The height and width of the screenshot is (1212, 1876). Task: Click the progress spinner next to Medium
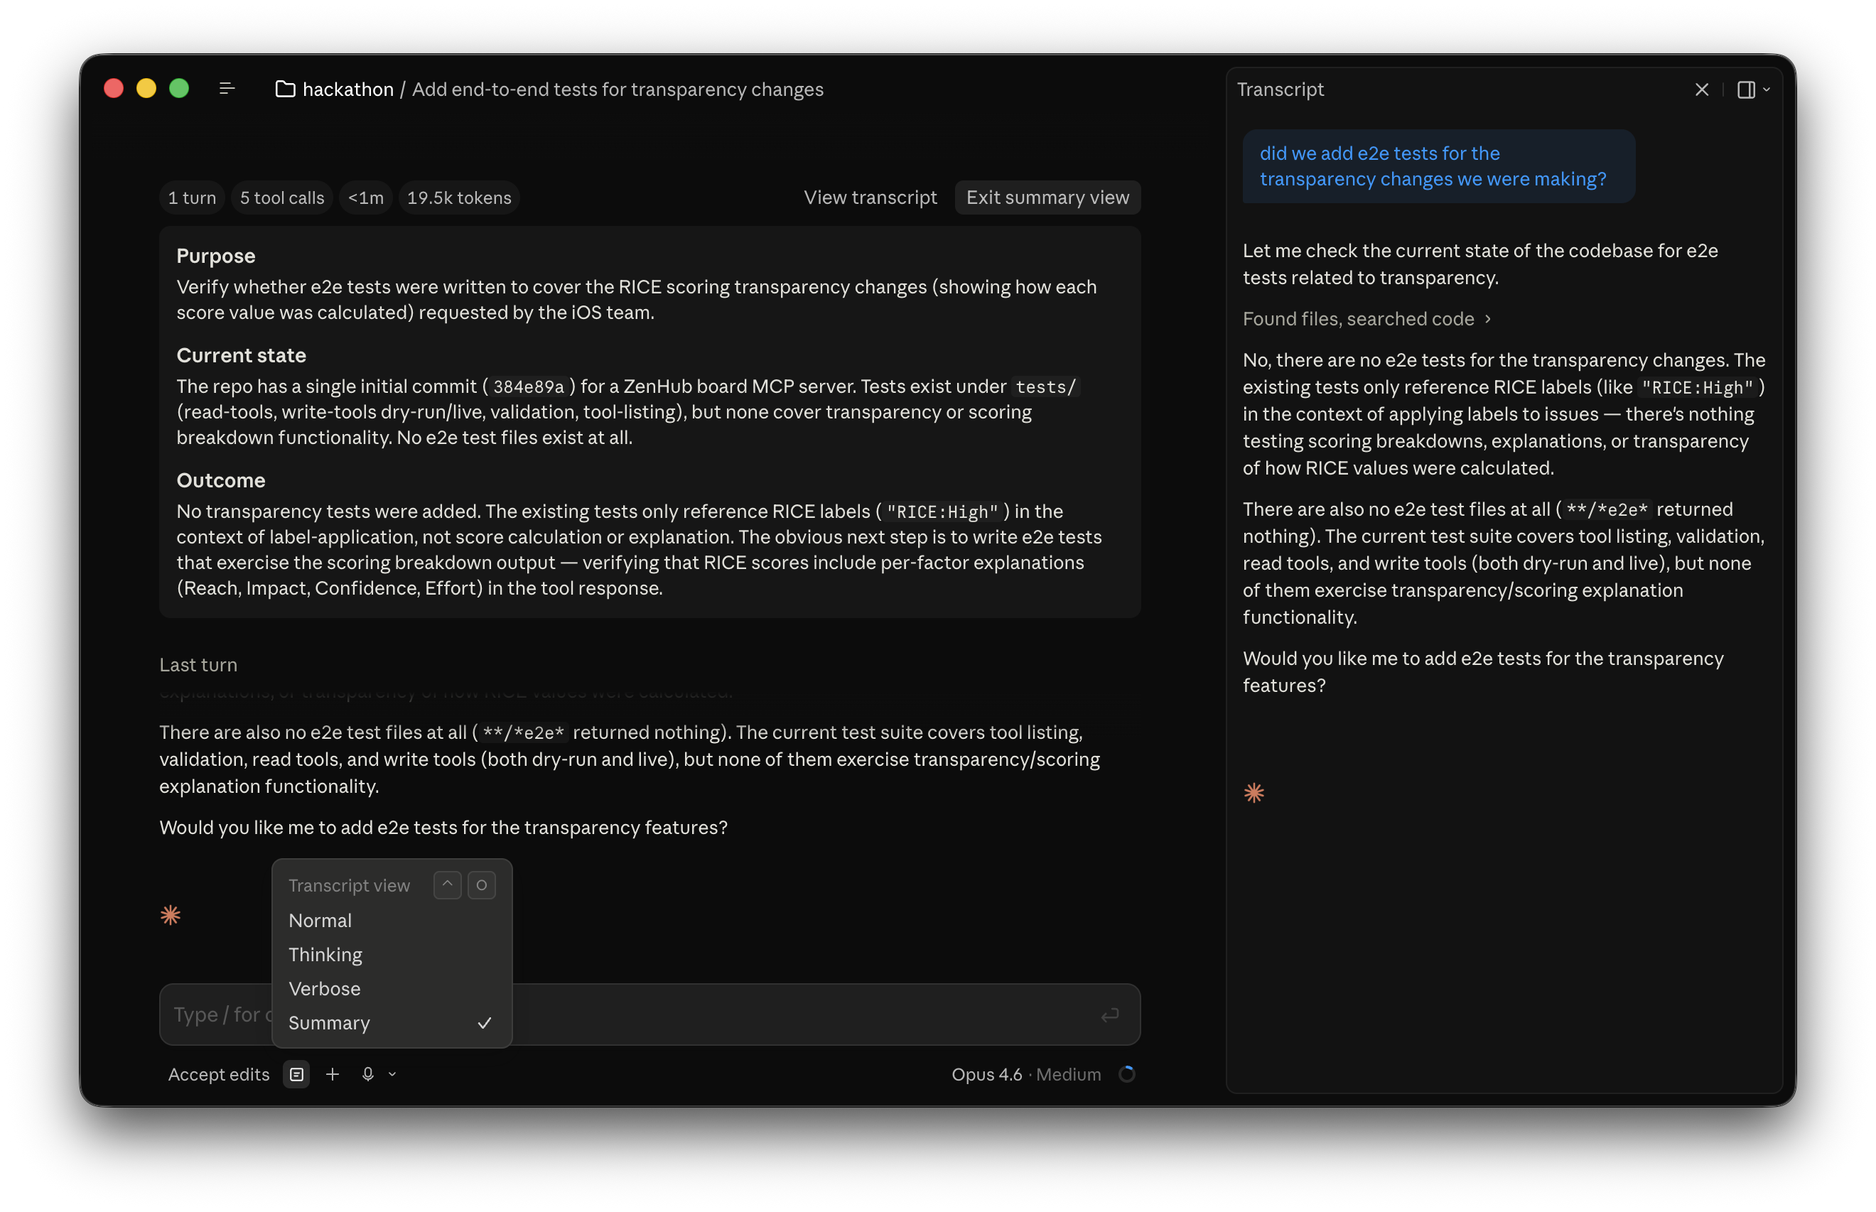1127,1073
